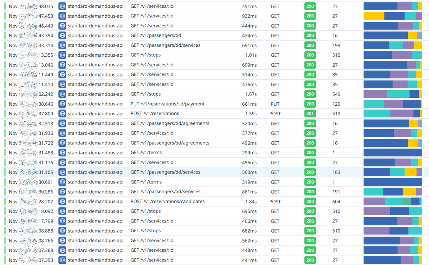
Task: Select globe icon on the 1.01s stops row
Action: click(62, 55)
